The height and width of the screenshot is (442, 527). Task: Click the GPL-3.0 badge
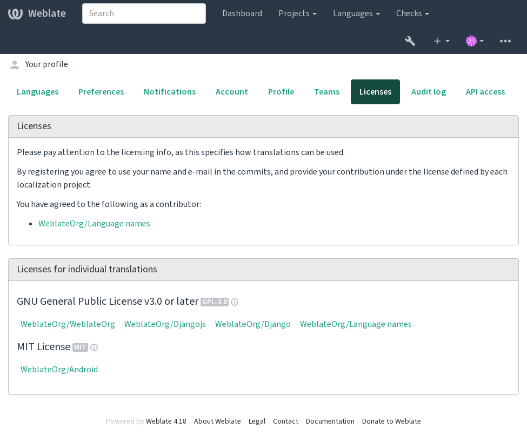pyautogui.click(x=215, y=302)
